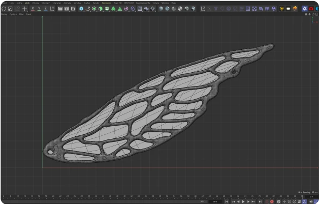Open the Spline Pen tool icon
This screenshot has width=319, height=204.
click(x=88, y=9)
